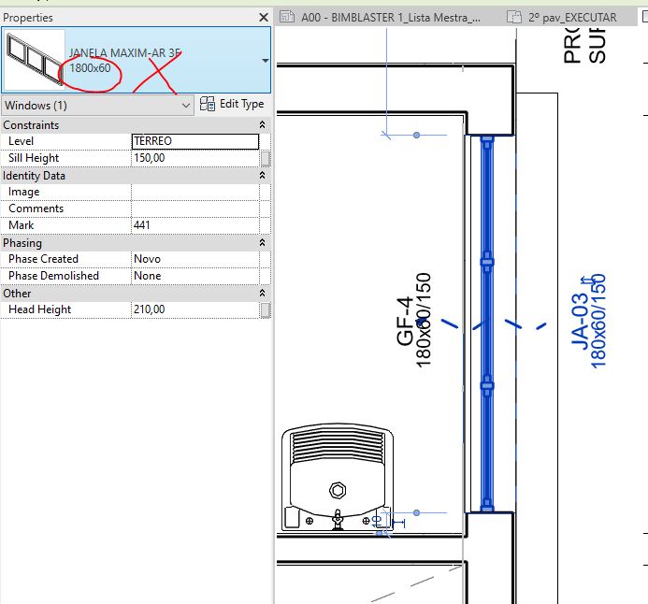Image resolution: width=648 pixels, height=604 pixels.
Task: Click the Image property label
Action: point(24,192)
